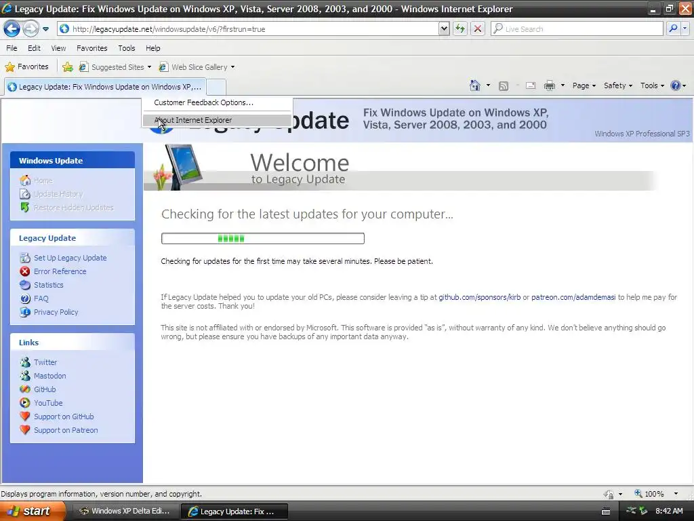The image size is (694, 521).
Task: Click the status bar security zone icon
Action: tap(609, 494)
